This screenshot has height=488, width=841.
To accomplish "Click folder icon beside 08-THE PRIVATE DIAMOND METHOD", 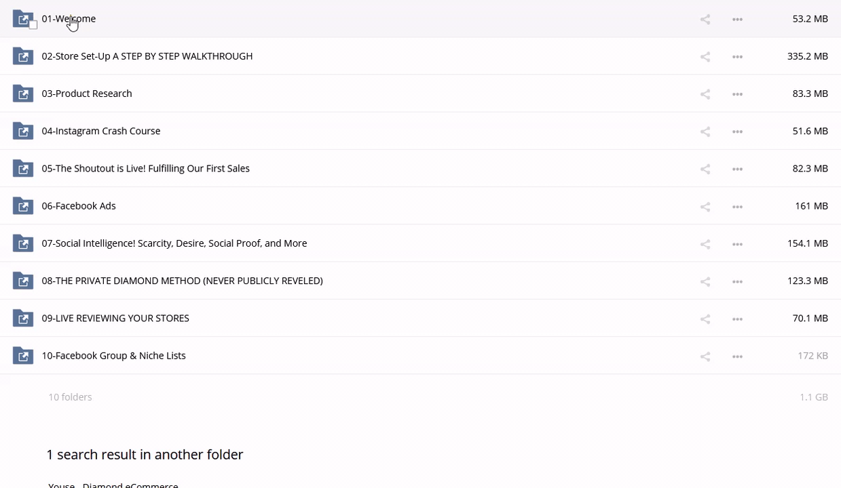I will coord(23,281).
